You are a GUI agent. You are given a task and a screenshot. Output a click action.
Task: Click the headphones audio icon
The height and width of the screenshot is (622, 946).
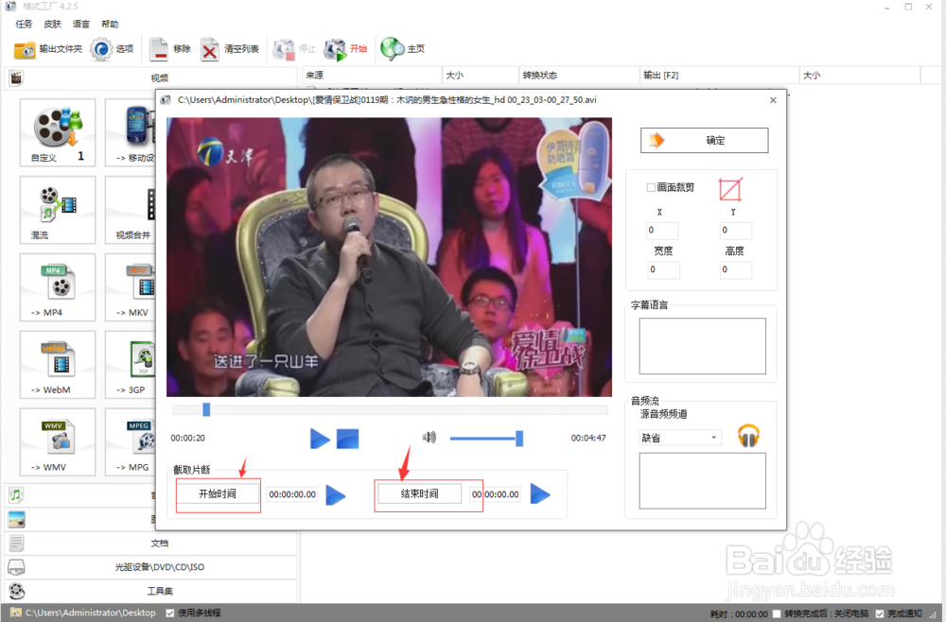[x=748, y=435]
